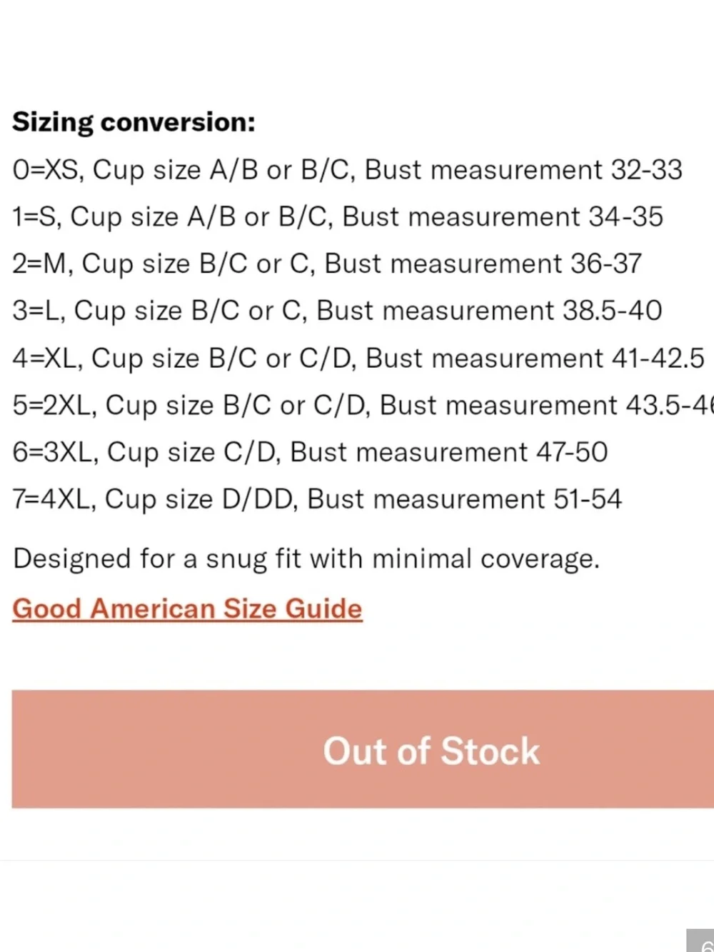714x952 pixels.
Task: Click the 7=4XL sizing row
Action: pos(317,499)
